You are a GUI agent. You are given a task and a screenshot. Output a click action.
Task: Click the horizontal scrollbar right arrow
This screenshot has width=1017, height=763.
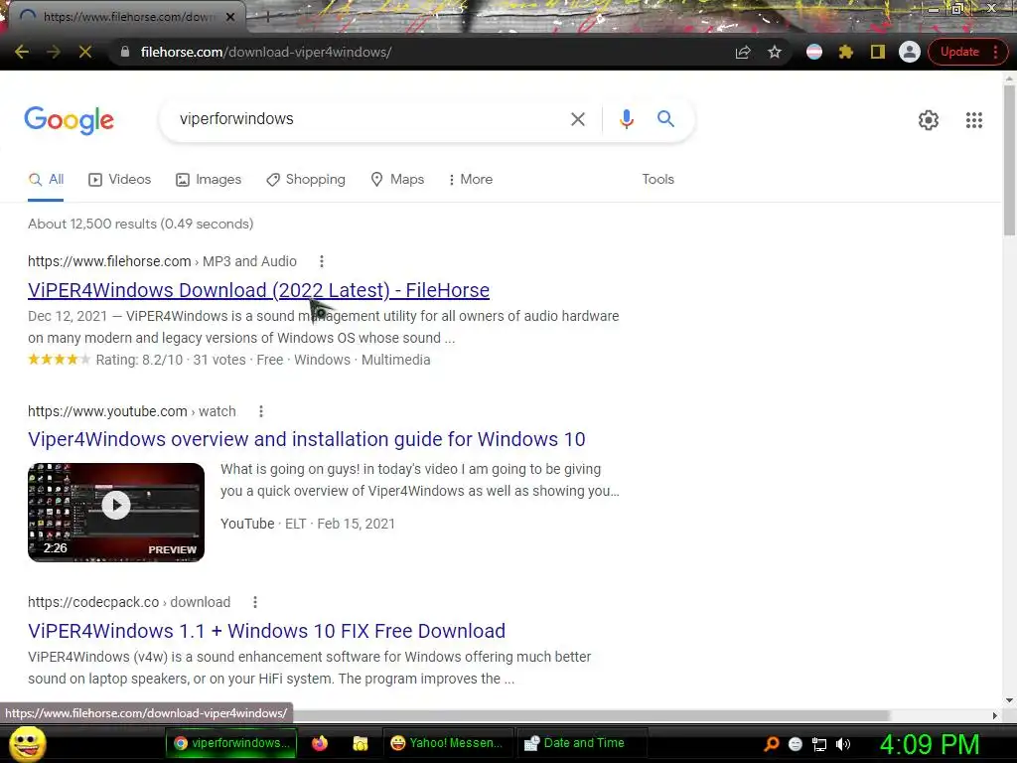(x=994, y=715)
